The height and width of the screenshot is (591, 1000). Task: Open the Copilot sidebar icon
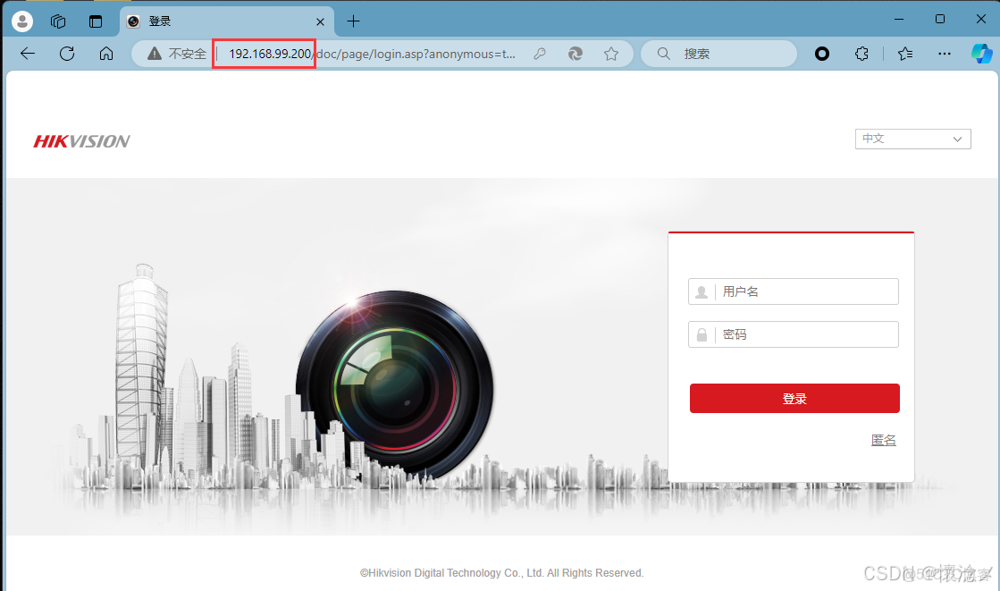point(982,54)
